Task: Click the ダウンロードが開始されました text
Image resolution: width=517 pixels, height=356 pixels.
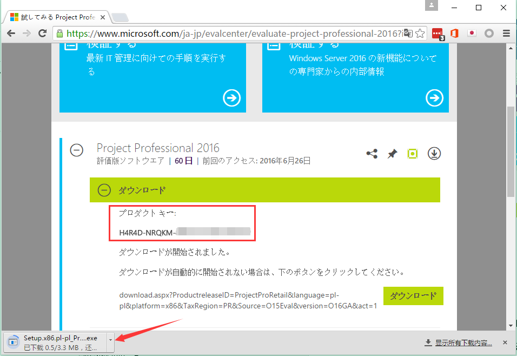Action: click(175, 253)
